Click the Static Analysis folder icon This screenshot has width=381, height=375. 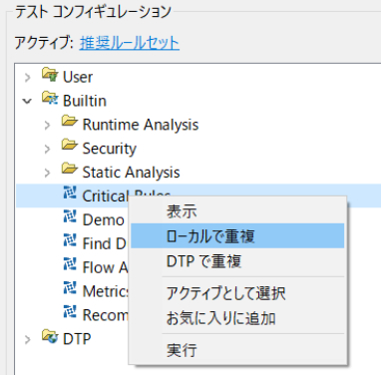tap(70, 170)
